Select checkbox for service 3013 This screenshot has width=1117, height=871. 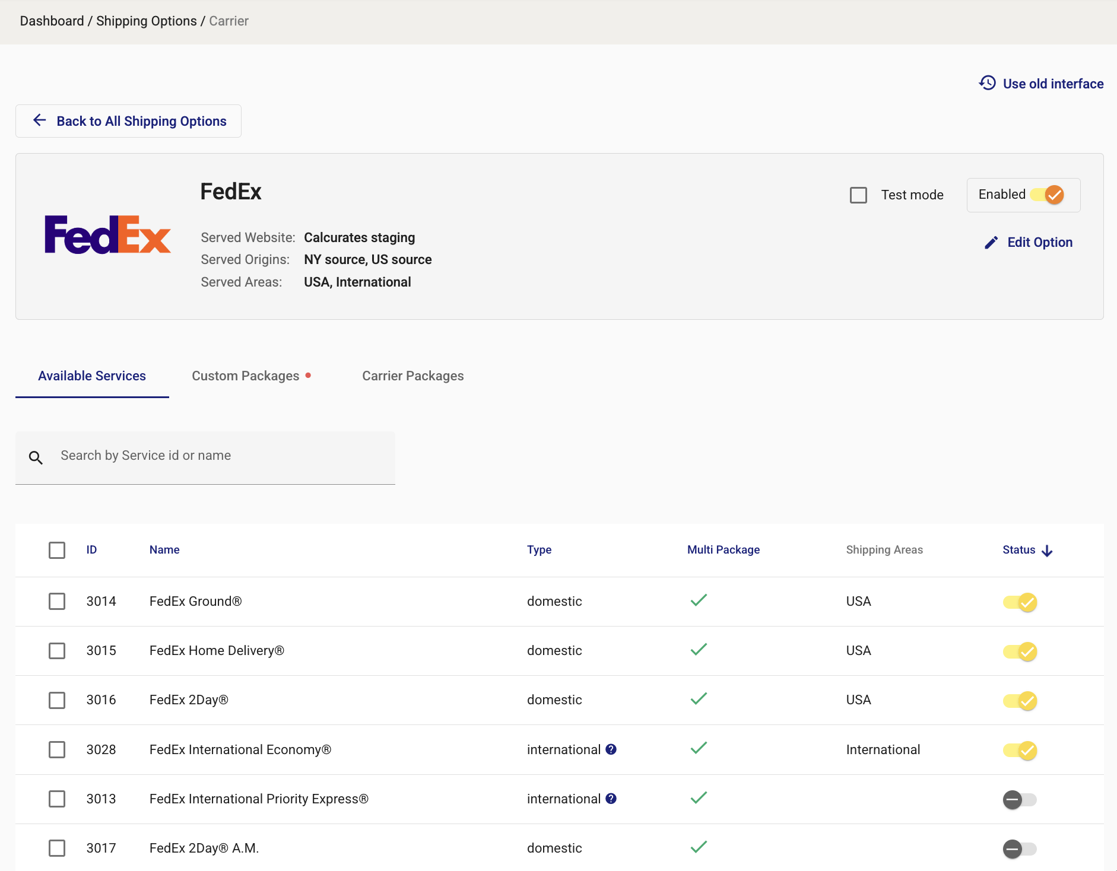(x=57, y=799)
